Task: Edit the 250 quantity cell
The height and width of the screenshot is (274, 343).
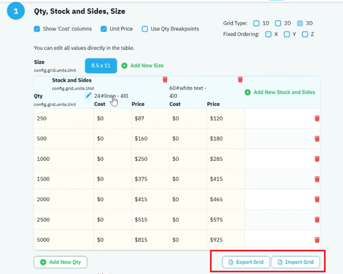Action: (64, 119)
